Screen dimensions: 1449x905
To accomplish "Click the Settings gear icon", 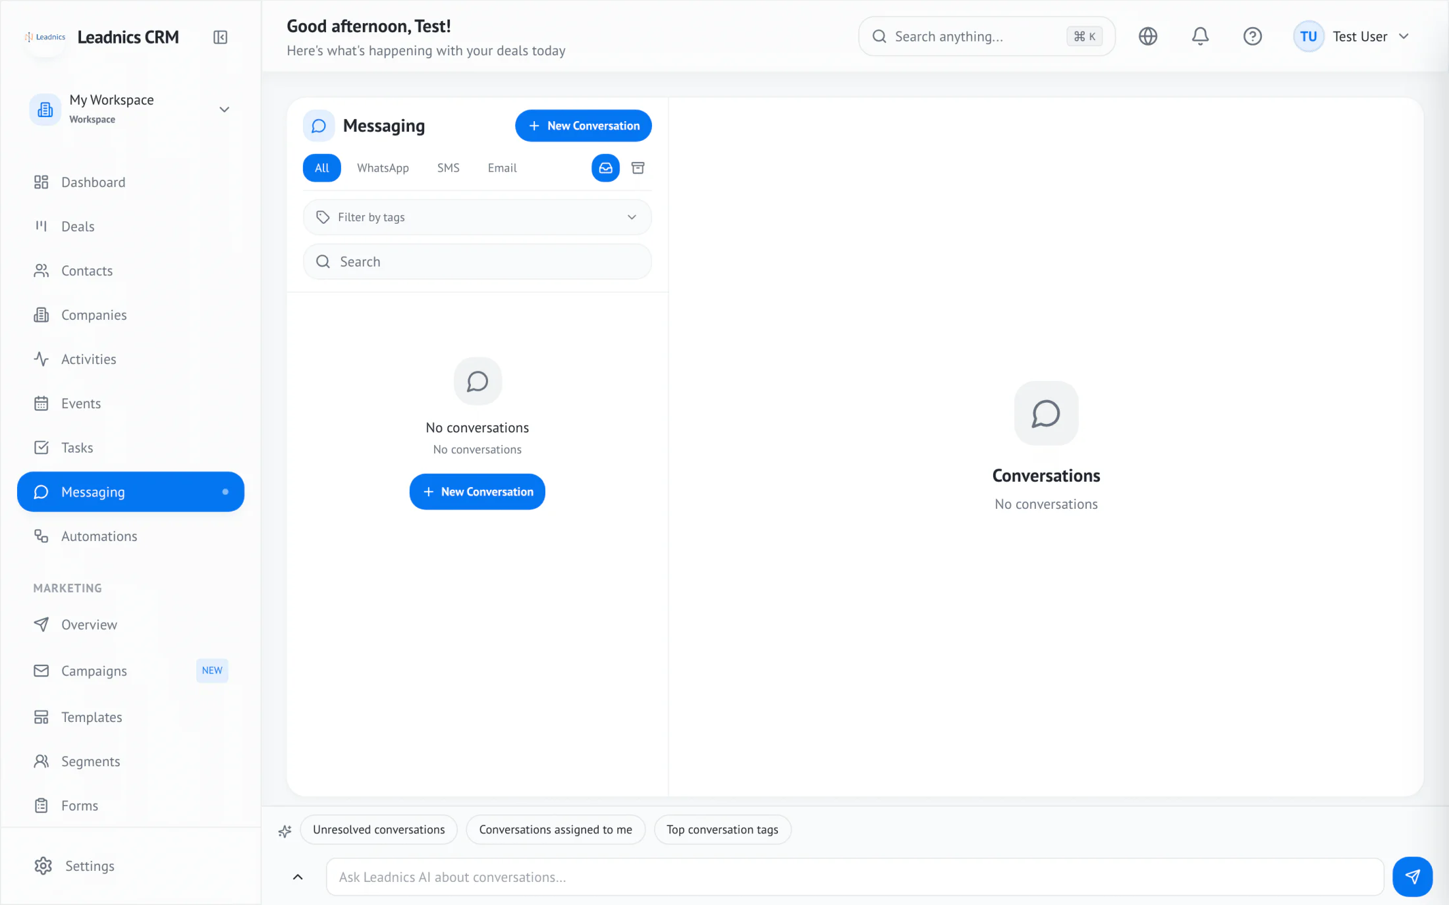I will pyautogui.click(x=43, y=866).
